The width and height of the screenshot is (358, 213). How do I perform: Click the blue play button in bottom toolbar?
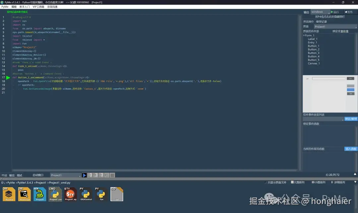(x=84, y=175)
